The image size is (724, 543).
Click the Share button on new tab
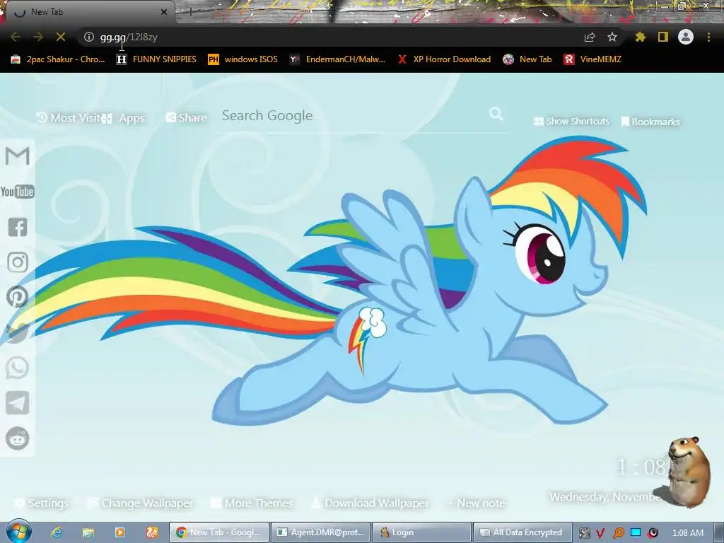click(x=186, y=118)
